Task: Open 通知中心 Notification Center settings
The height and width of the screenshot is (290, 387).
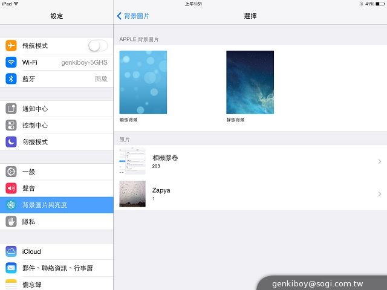Action: pyautogui.click(x=56, y=109)
